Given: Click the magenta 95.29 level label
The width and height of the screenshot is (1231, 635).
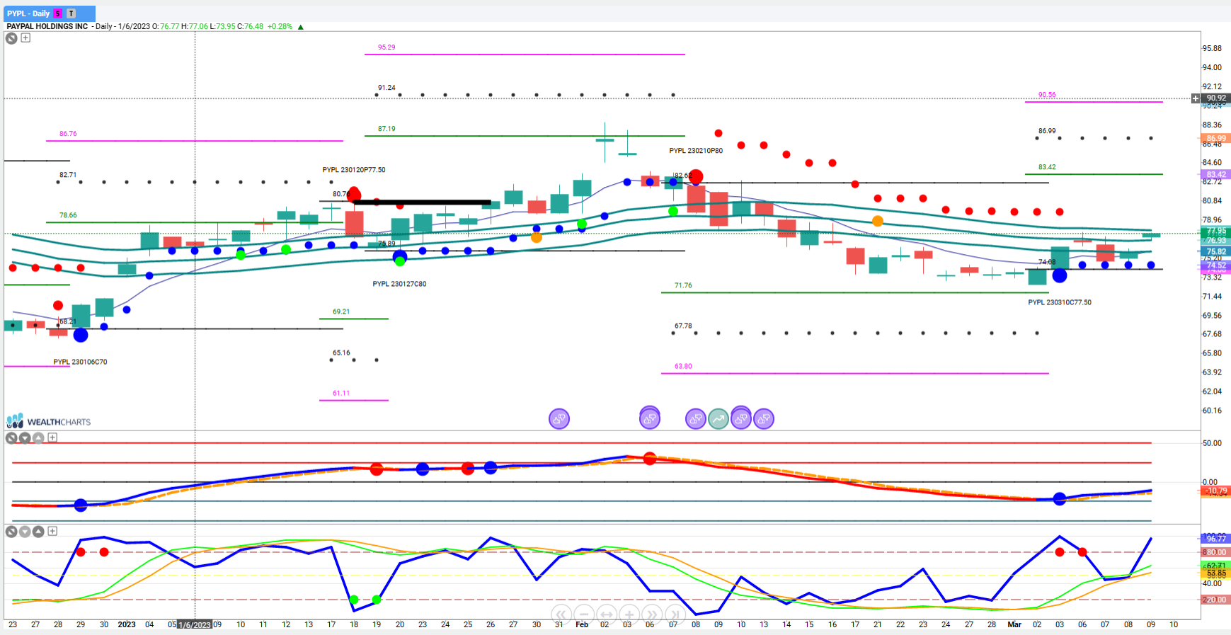Looking at the screenshot, I should (387, 47).
